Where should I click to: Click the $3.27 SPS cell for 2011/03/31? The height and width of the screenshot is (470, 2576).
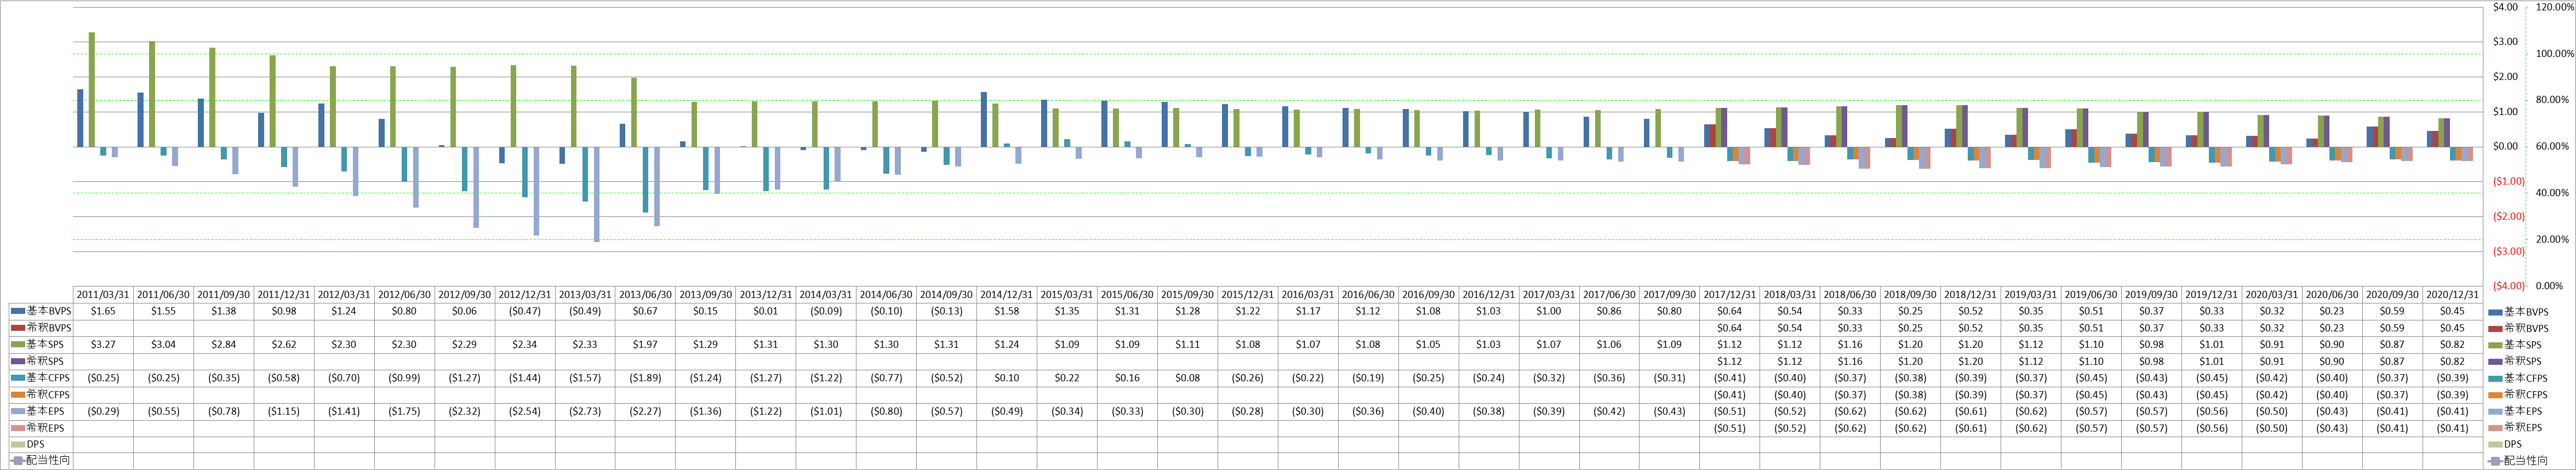(104, 344)
